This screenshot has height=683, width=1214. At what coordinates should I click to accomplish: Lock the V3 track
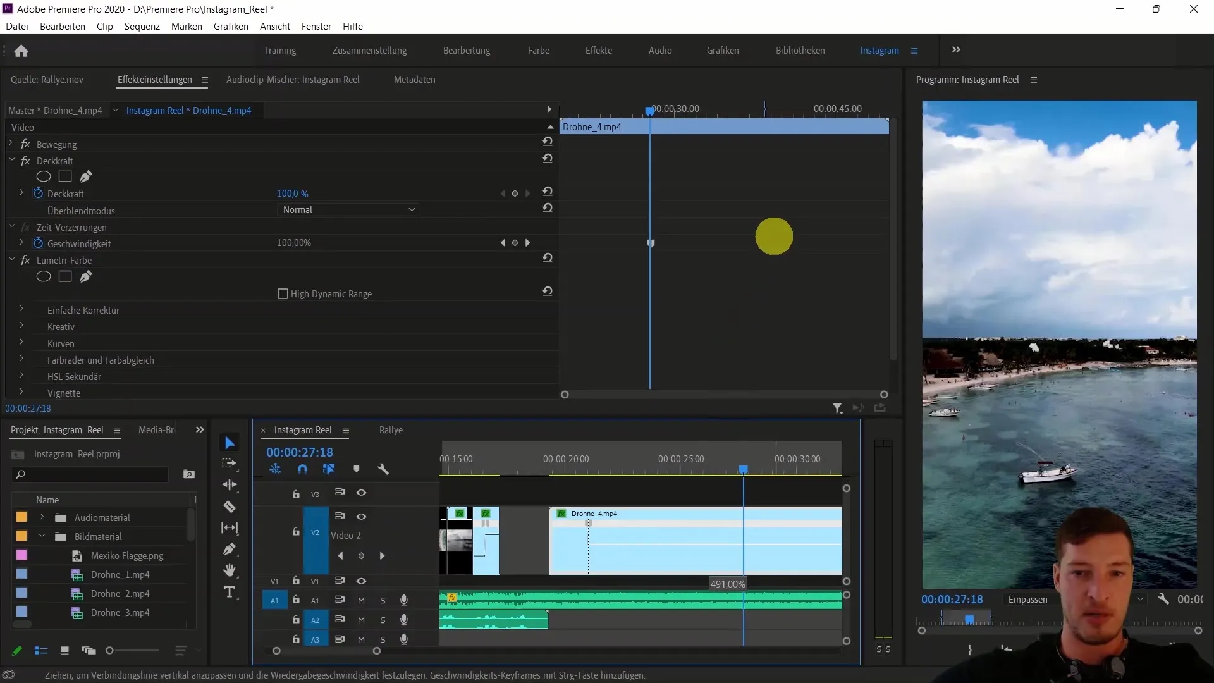(x=295, y=494)
